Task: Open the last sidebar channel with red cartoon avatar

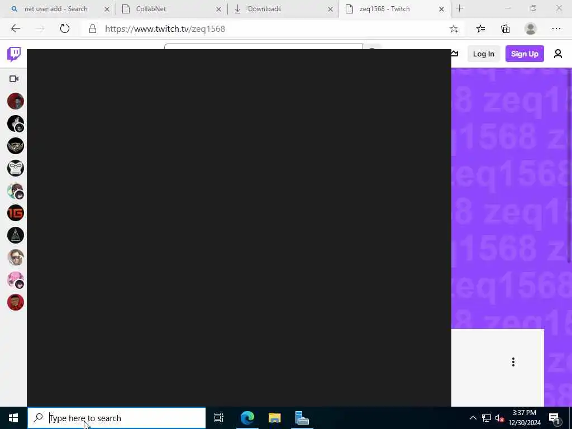Action: pos(15,302)
